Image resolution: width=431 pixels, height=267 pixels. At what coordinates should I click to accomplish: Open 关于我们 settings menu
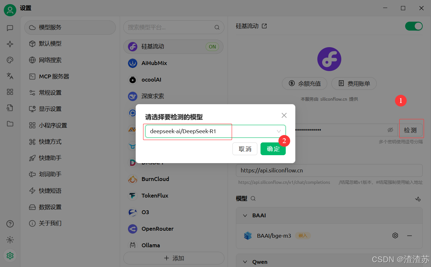[x=70, y=223]
